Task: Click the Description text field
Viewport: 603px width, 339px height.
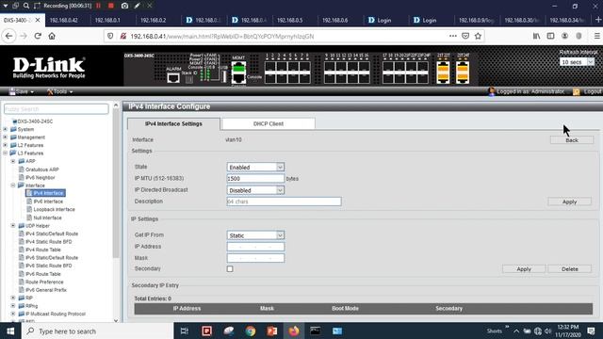Action: (284, 202)
